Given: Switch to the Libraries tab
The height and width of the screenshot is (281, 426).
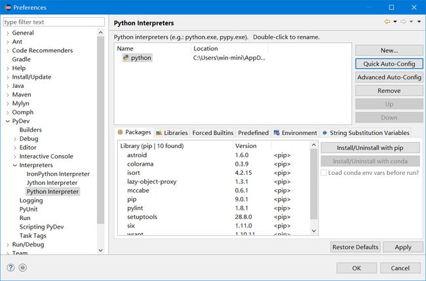Looking at the screenshot, I should (172, 133).
